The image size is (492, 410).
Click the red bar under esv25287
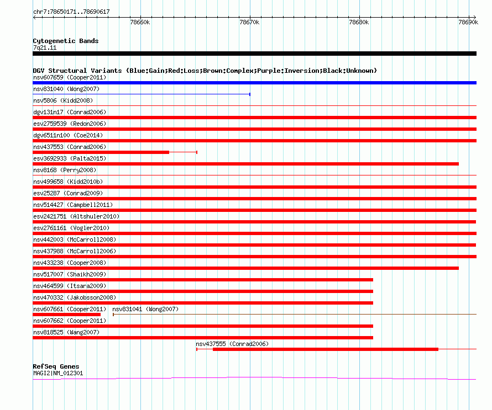pos(254,199)
